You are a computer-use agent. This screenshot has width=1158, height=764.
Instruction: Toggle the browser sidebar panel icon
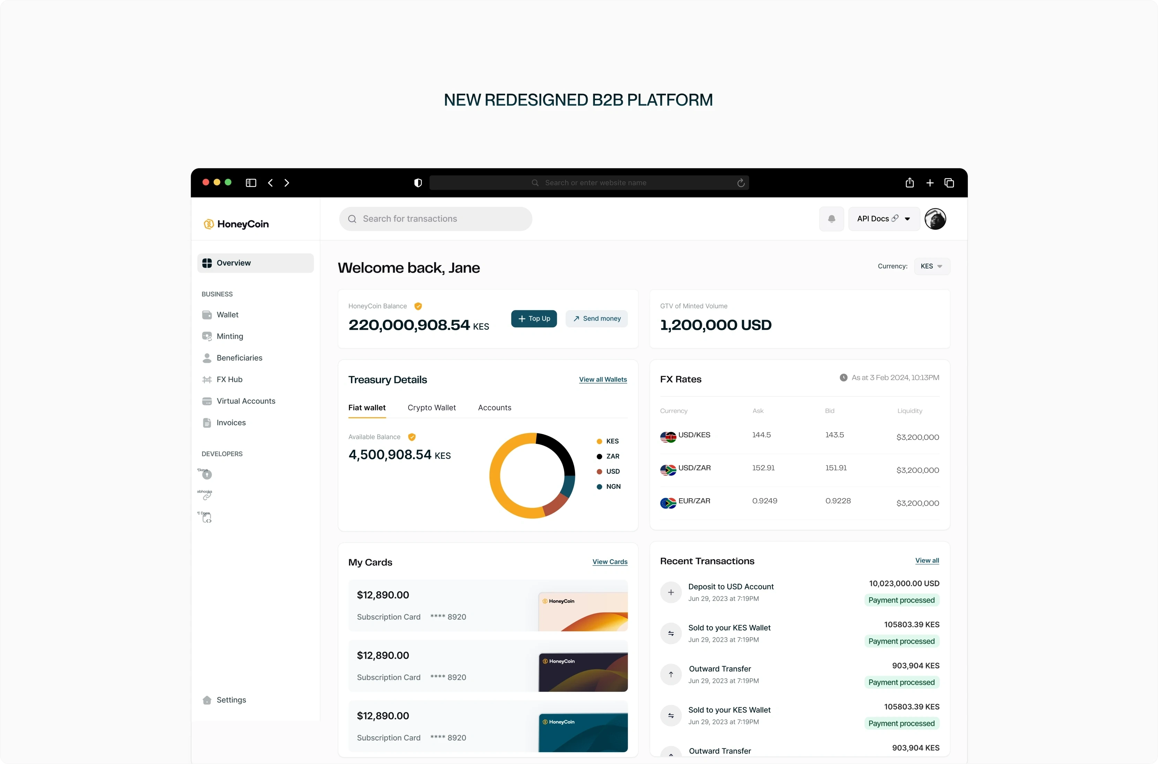pos(251,183)
